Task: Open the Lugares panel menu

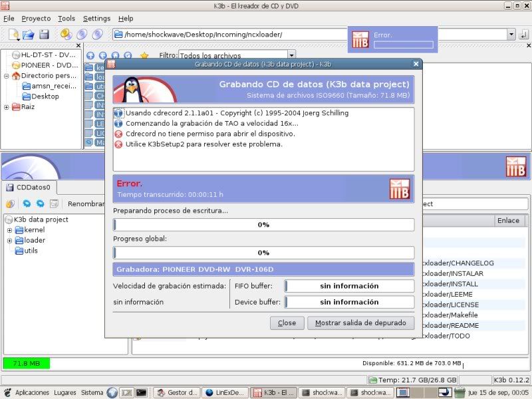Action: click(65, 392)
